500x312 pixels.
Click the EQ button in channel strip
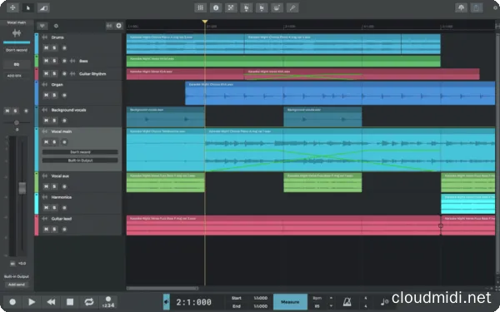[17, 64]
